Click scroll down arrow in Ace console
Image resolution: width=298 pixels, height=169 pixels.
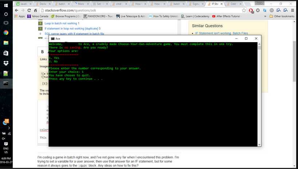coord(259,145)
